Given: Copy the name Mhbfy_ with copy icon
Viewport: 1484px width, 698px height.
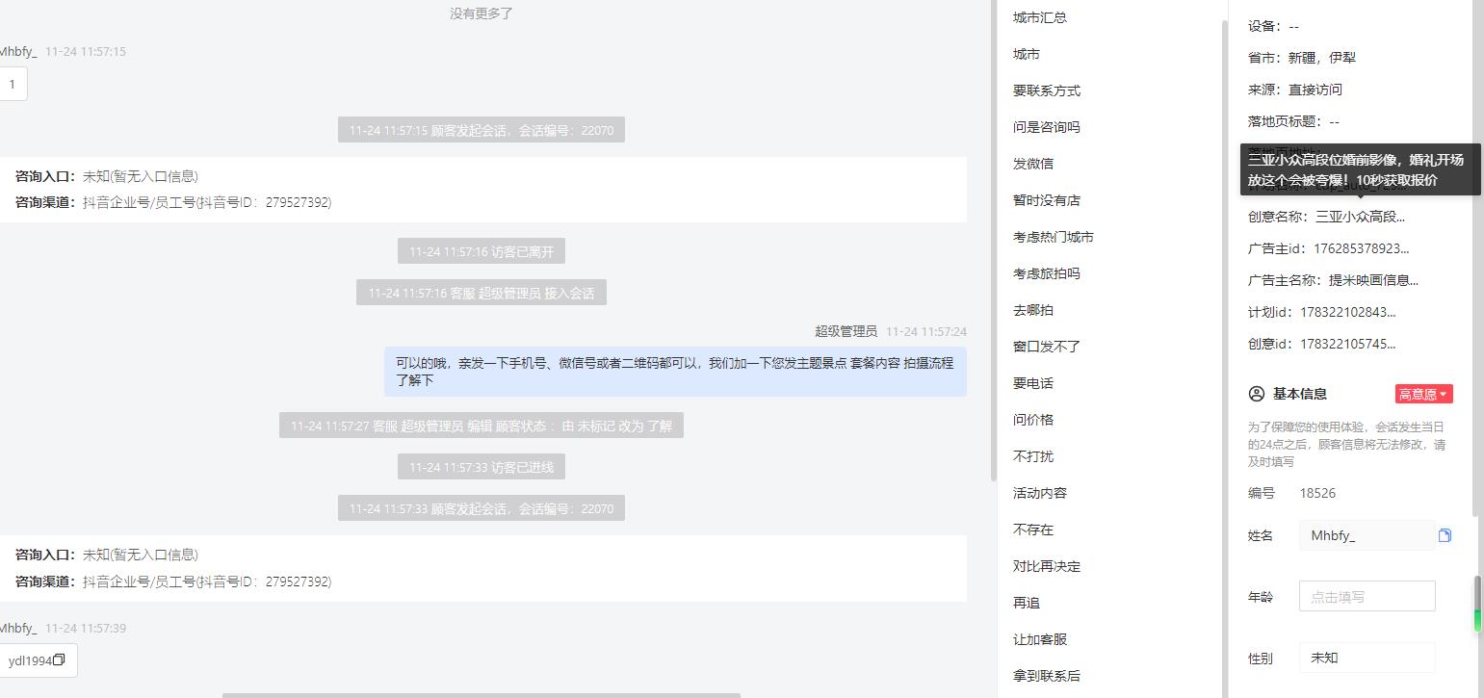Looking at the screenshot, I should [1445, 535].
